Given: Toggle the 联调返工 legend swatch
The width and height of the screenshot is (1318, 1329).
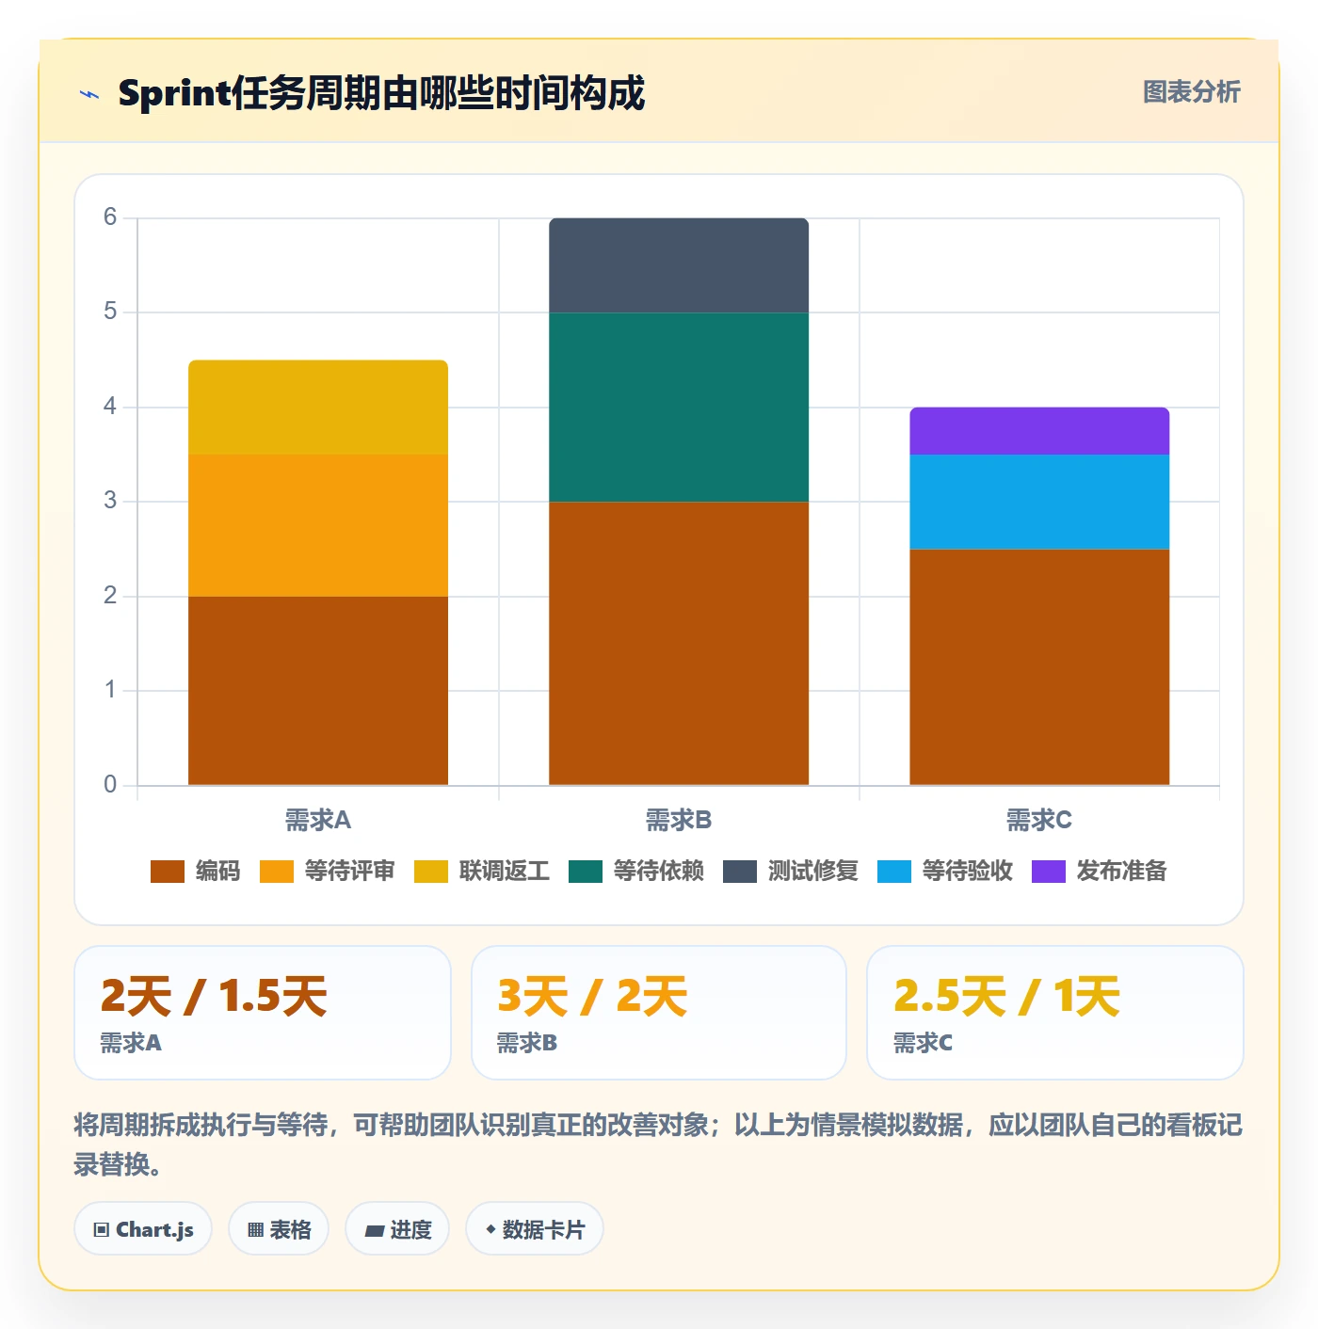Looking at the screenshot, I should pos(431,872).
